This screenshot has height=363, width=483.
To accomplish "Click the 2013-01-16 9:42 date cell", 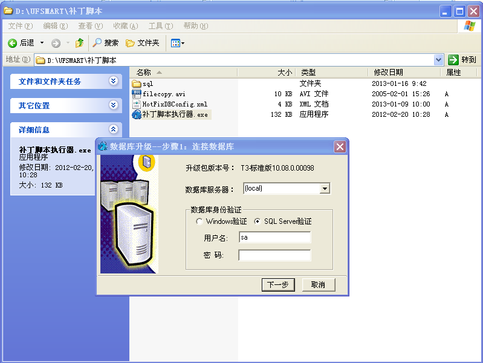I will (x=399, y=83).
